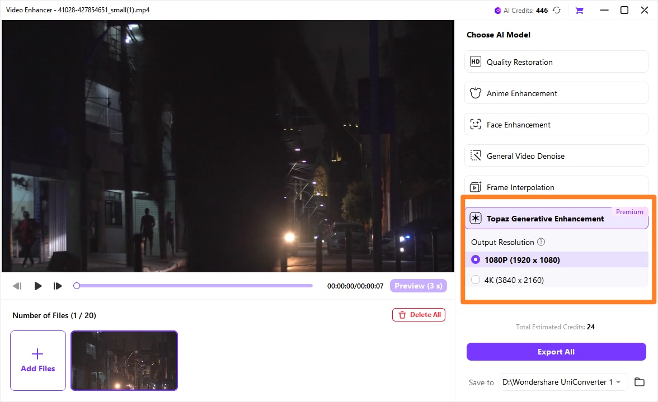
Task: Click the Video Enhancer window title text
Action: pos(78,10)
